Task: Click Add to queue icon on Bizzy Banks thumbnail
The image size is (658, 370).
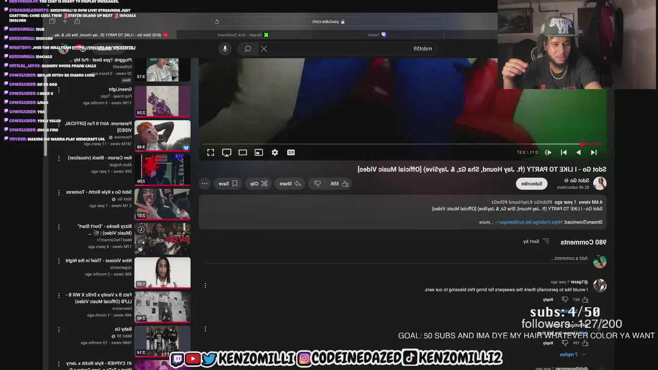Action: (141, 243)
